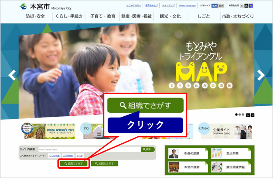The height and width of the screenshot is (178, 273).
Task: Open the サイトマップ link
Action: (168, 6)
